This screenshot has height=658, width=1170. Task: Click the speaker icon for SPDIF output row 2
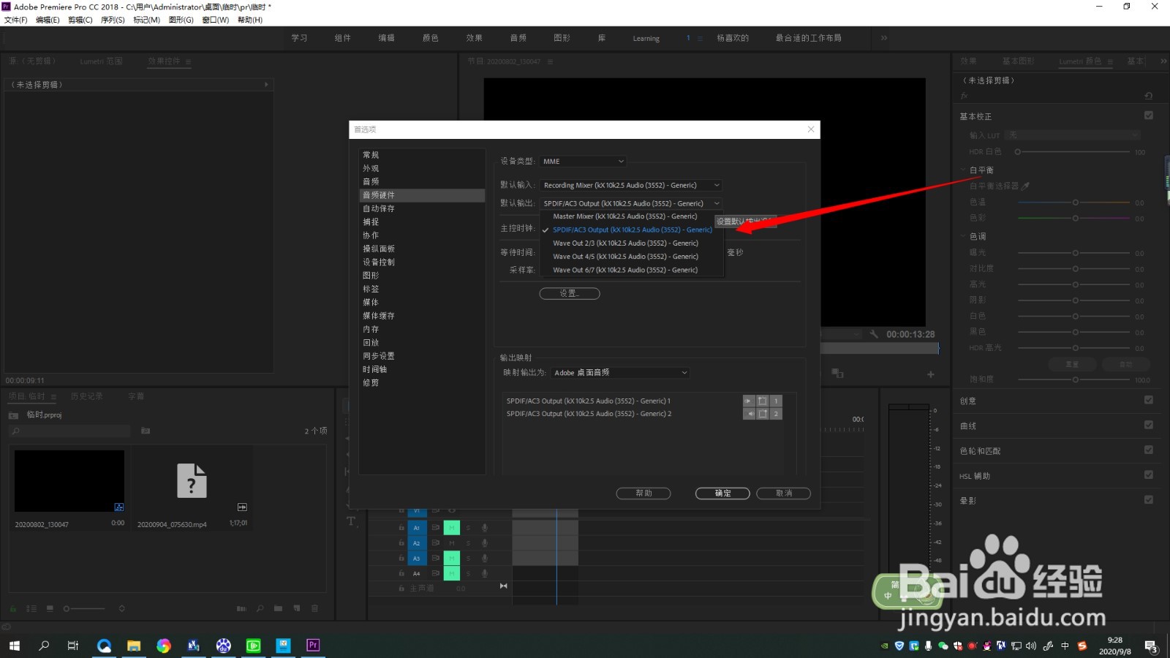click(749, 414)
